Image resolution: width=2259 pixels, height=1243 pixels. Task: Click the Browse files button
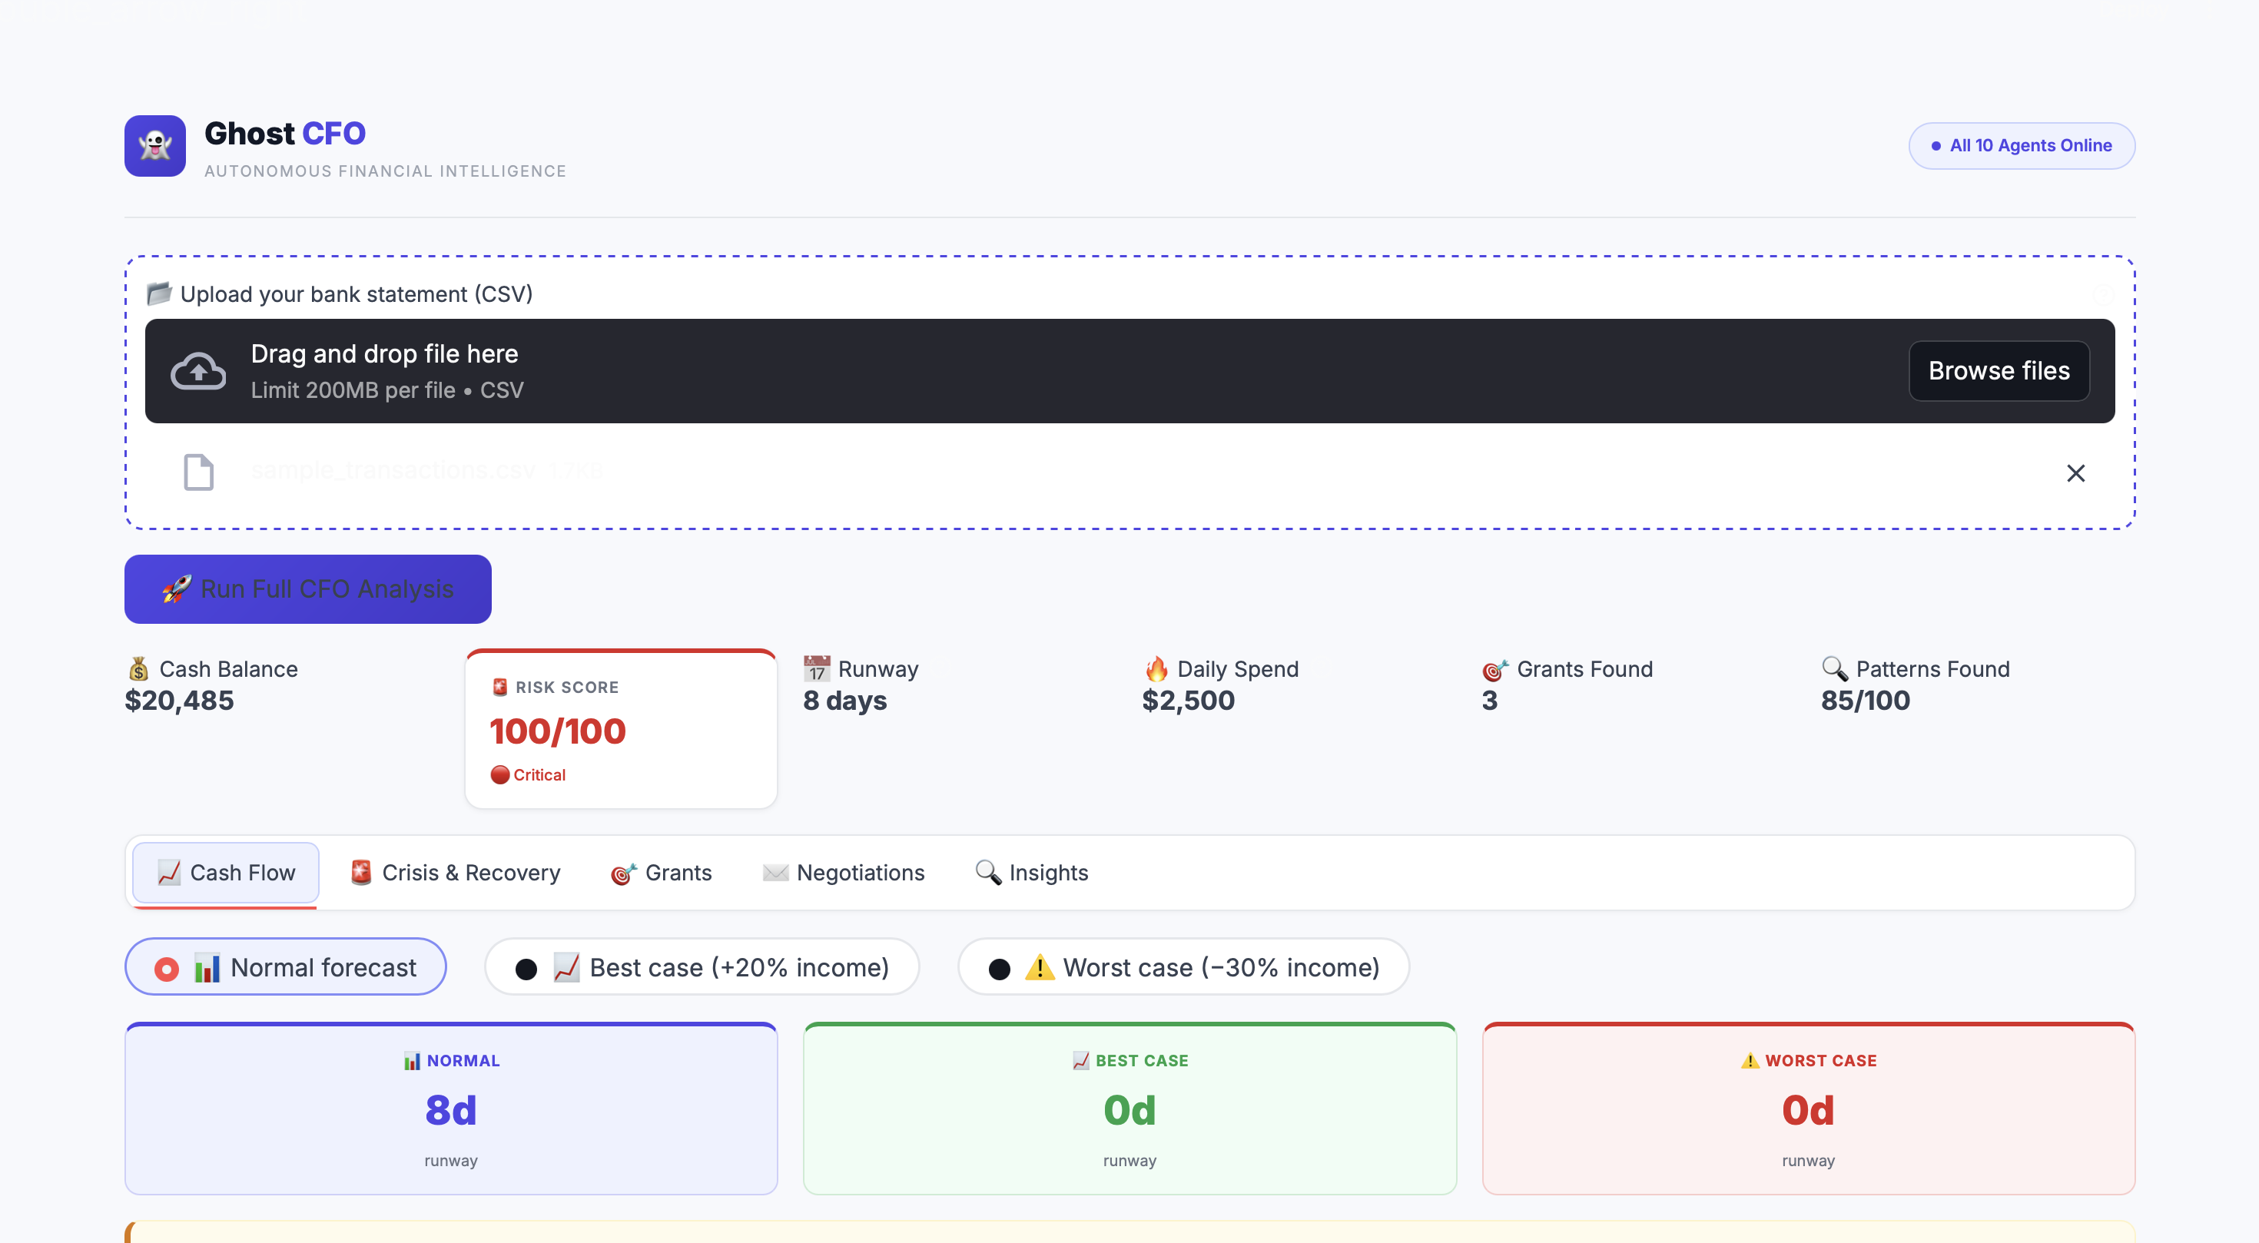point(1999,371)
